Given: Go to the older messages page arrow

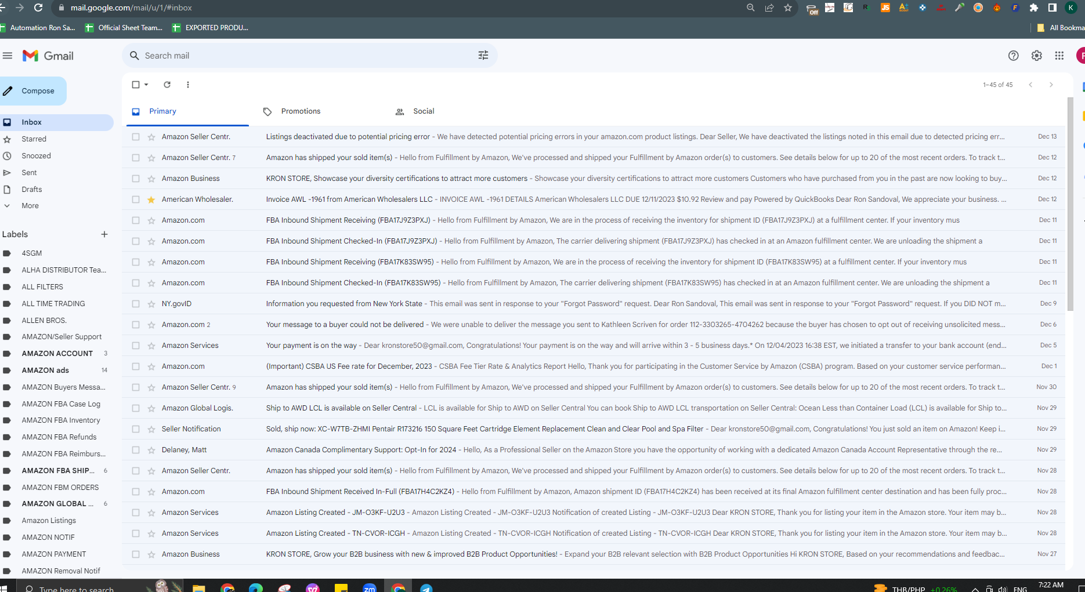Looking at the screenshot, I should click(1051, 85).
